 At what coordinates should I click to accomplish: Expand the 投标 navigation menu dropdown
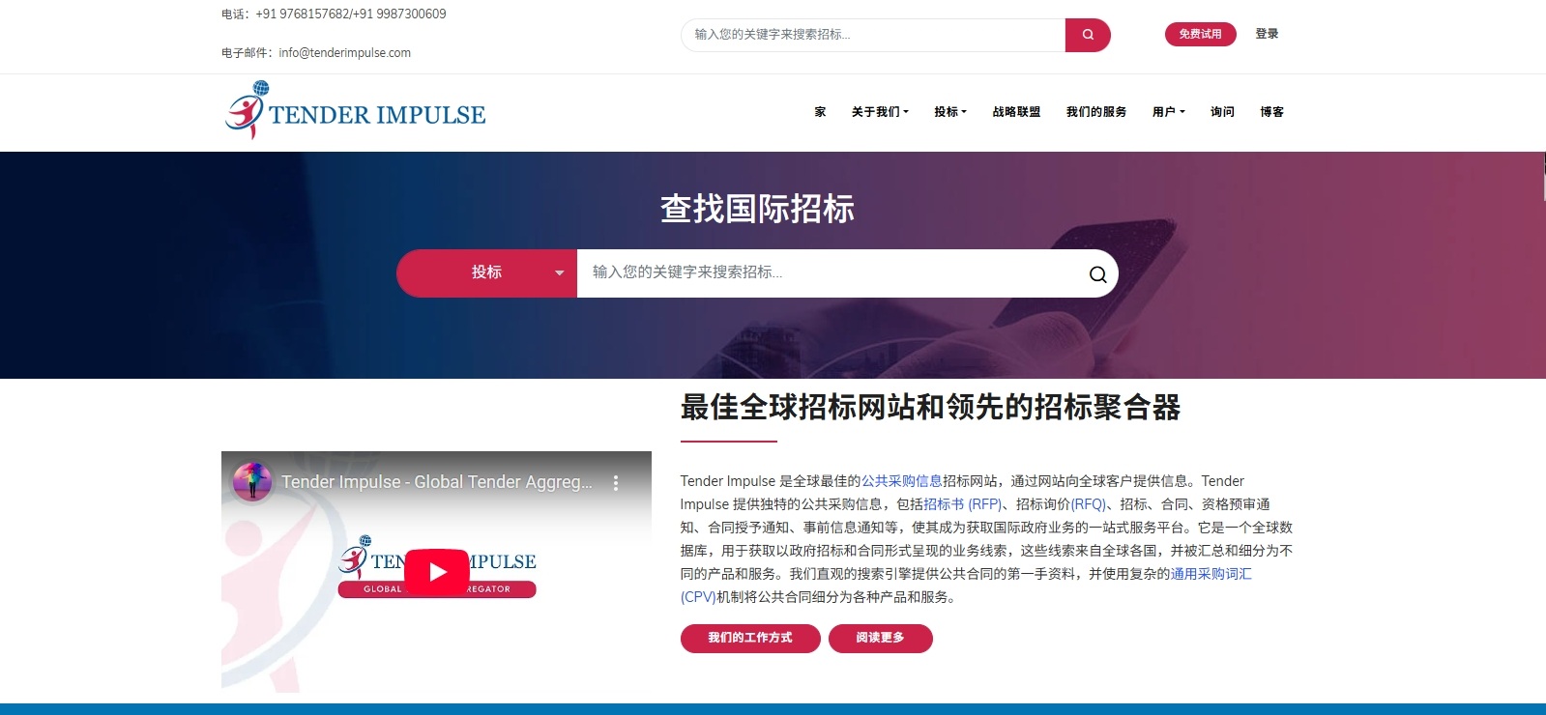[x=950, y=112]
